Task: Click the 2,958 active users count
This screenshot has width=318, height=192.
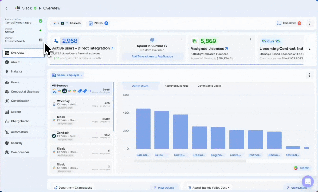Action: [70, 41]
